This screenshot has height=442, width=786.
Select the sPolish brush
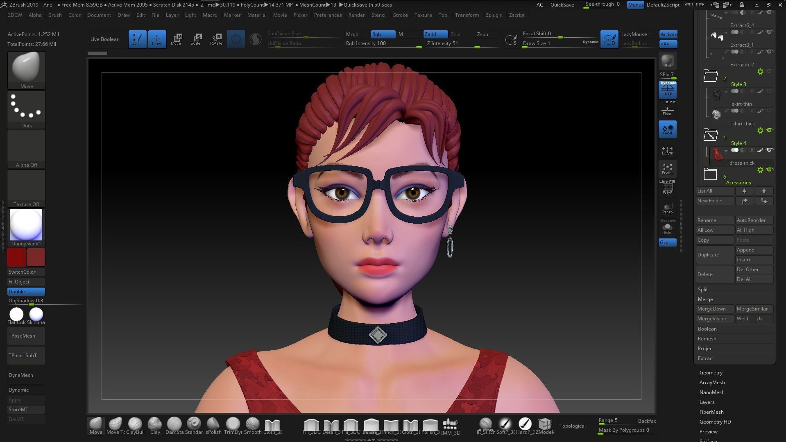point(213,426)
